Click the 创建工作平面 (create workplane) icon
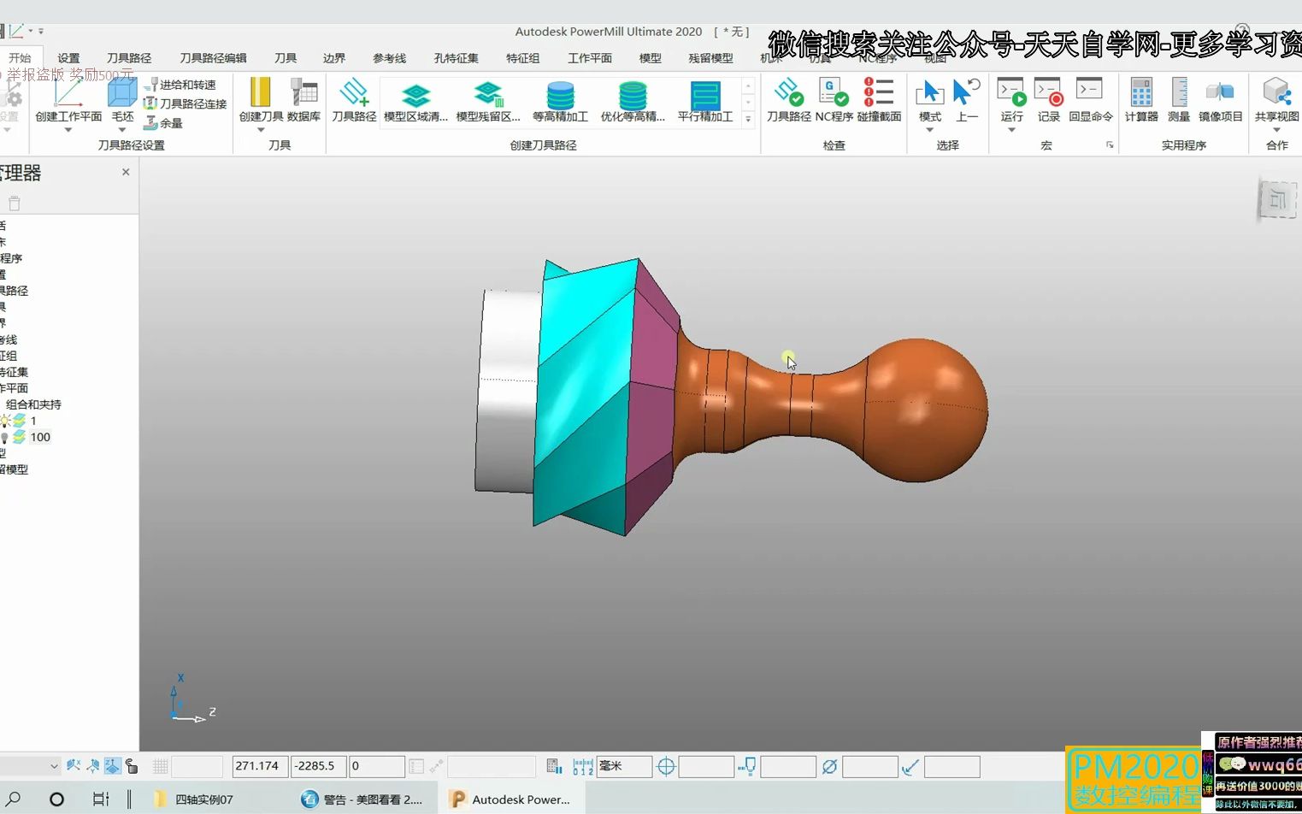Screen dimensions: 1302x814 68,91
